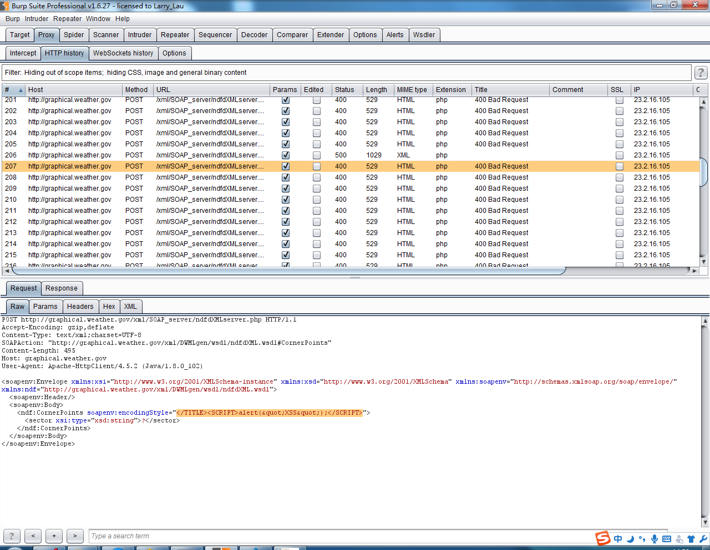Click the history table's scroll-down arrow

704,262
